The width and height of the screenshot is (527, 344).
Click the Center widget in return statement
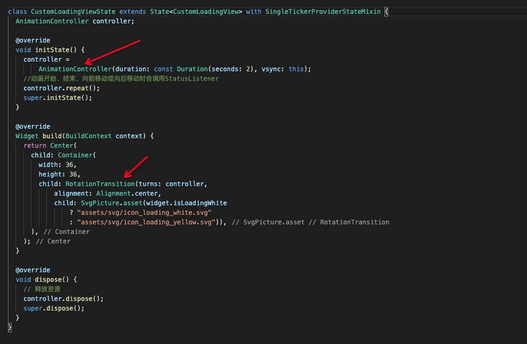pos(61,145)
